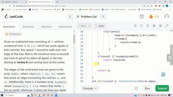Viewport: 173px width, 97px height.
Task: Toggle fullscreen editor icon
Action: 167,26
